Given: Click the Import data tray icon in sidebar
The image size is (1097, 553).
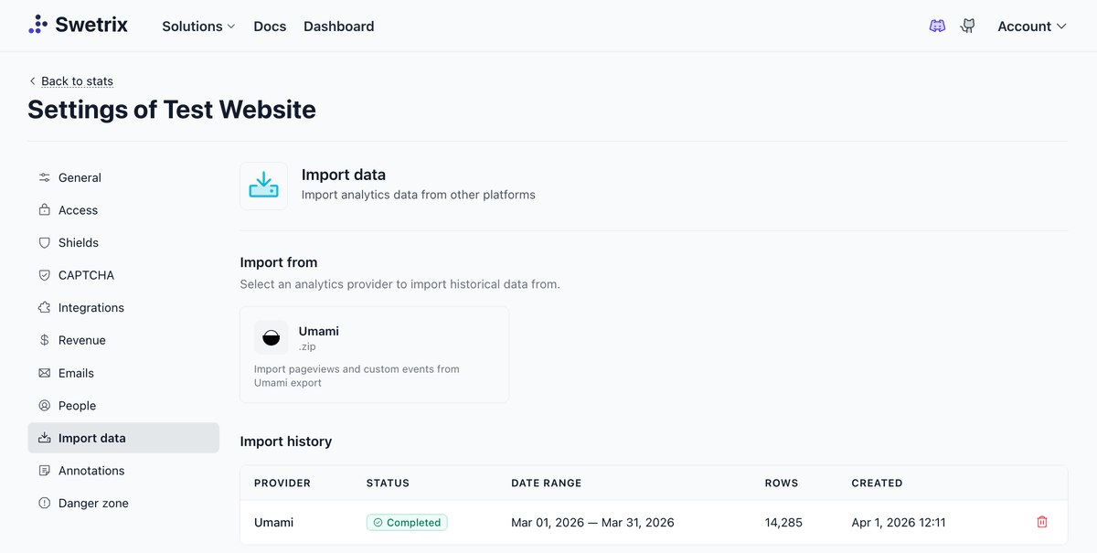Looking at the screenshot, I should point(44,438).
